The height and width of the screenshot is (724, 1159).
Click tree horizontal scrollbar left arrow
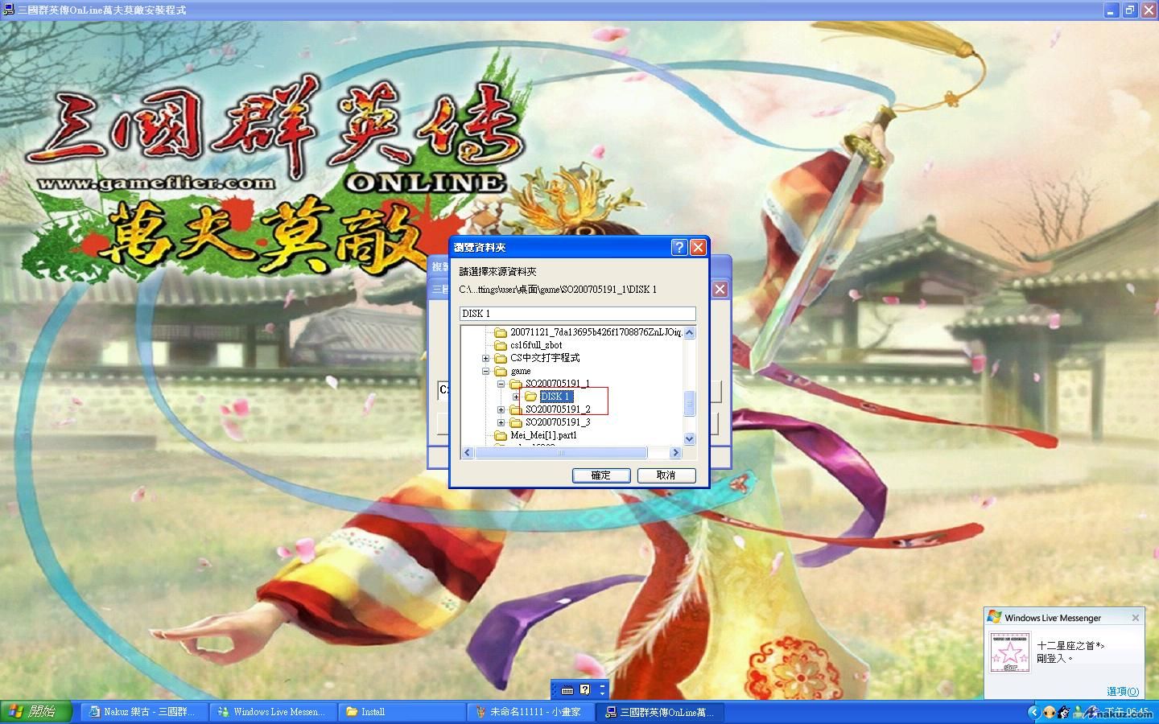tap(468, 453)
